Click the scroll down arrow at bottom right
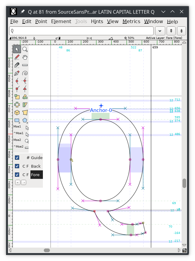 184,245
